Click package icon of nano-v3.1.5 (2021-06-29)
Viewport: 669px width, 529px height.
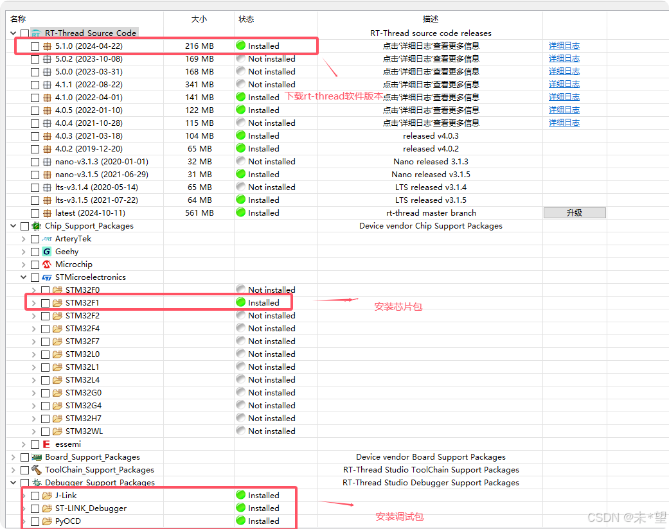coord(48,175)
